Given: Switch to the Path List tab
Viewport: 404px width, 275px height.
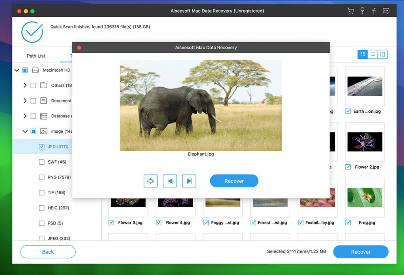Looking at the screenshot, I should click(x=36, y=56).
